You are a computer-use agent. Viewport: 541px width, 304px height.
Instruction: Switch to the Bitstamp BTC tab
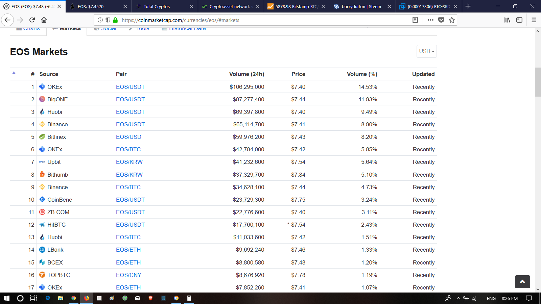tap(296, 6)
